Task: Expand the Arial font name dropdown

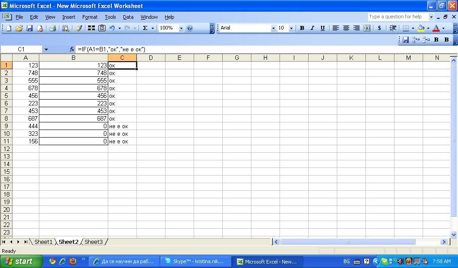Action: click(x=273, y=28)
